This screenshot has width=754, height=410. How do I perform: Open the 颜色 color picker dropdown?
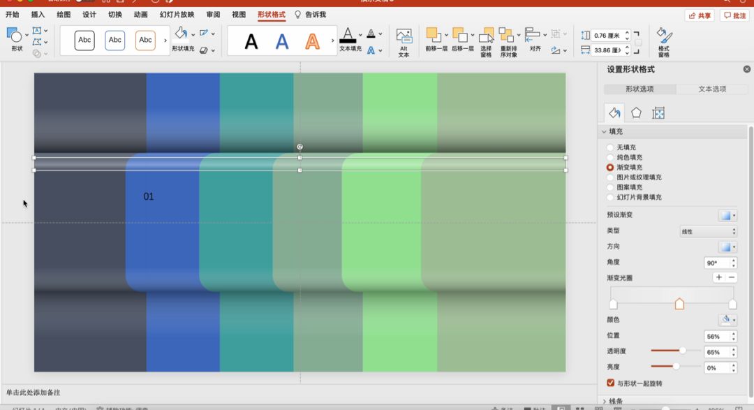pos(727,319)
